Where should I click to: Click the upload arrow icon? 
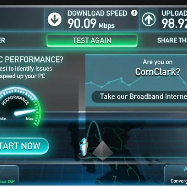click(149, 20)
